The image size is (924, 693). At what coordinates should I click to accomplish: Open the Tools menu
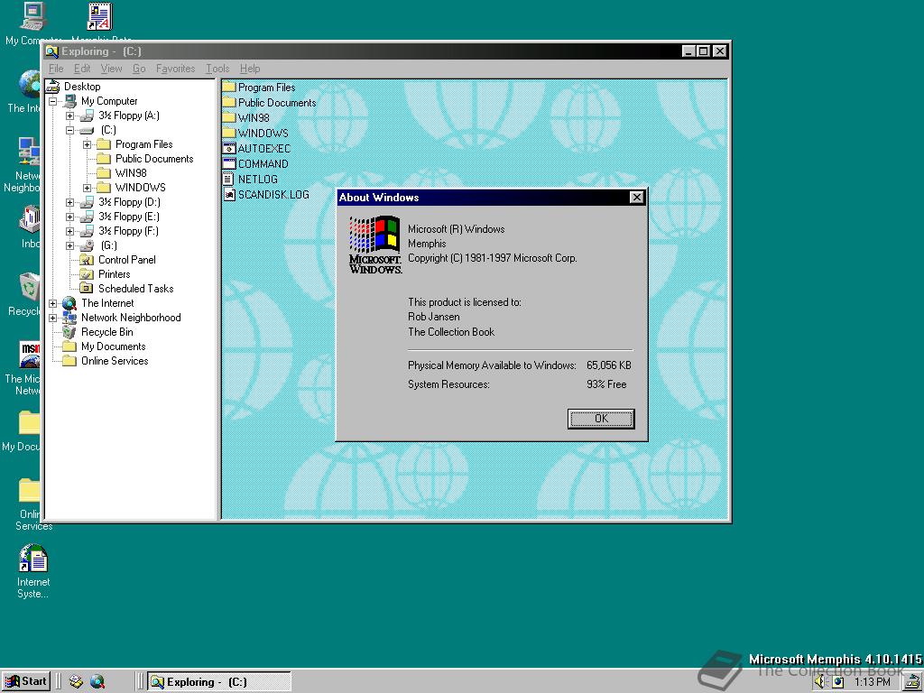pos(217,69)
